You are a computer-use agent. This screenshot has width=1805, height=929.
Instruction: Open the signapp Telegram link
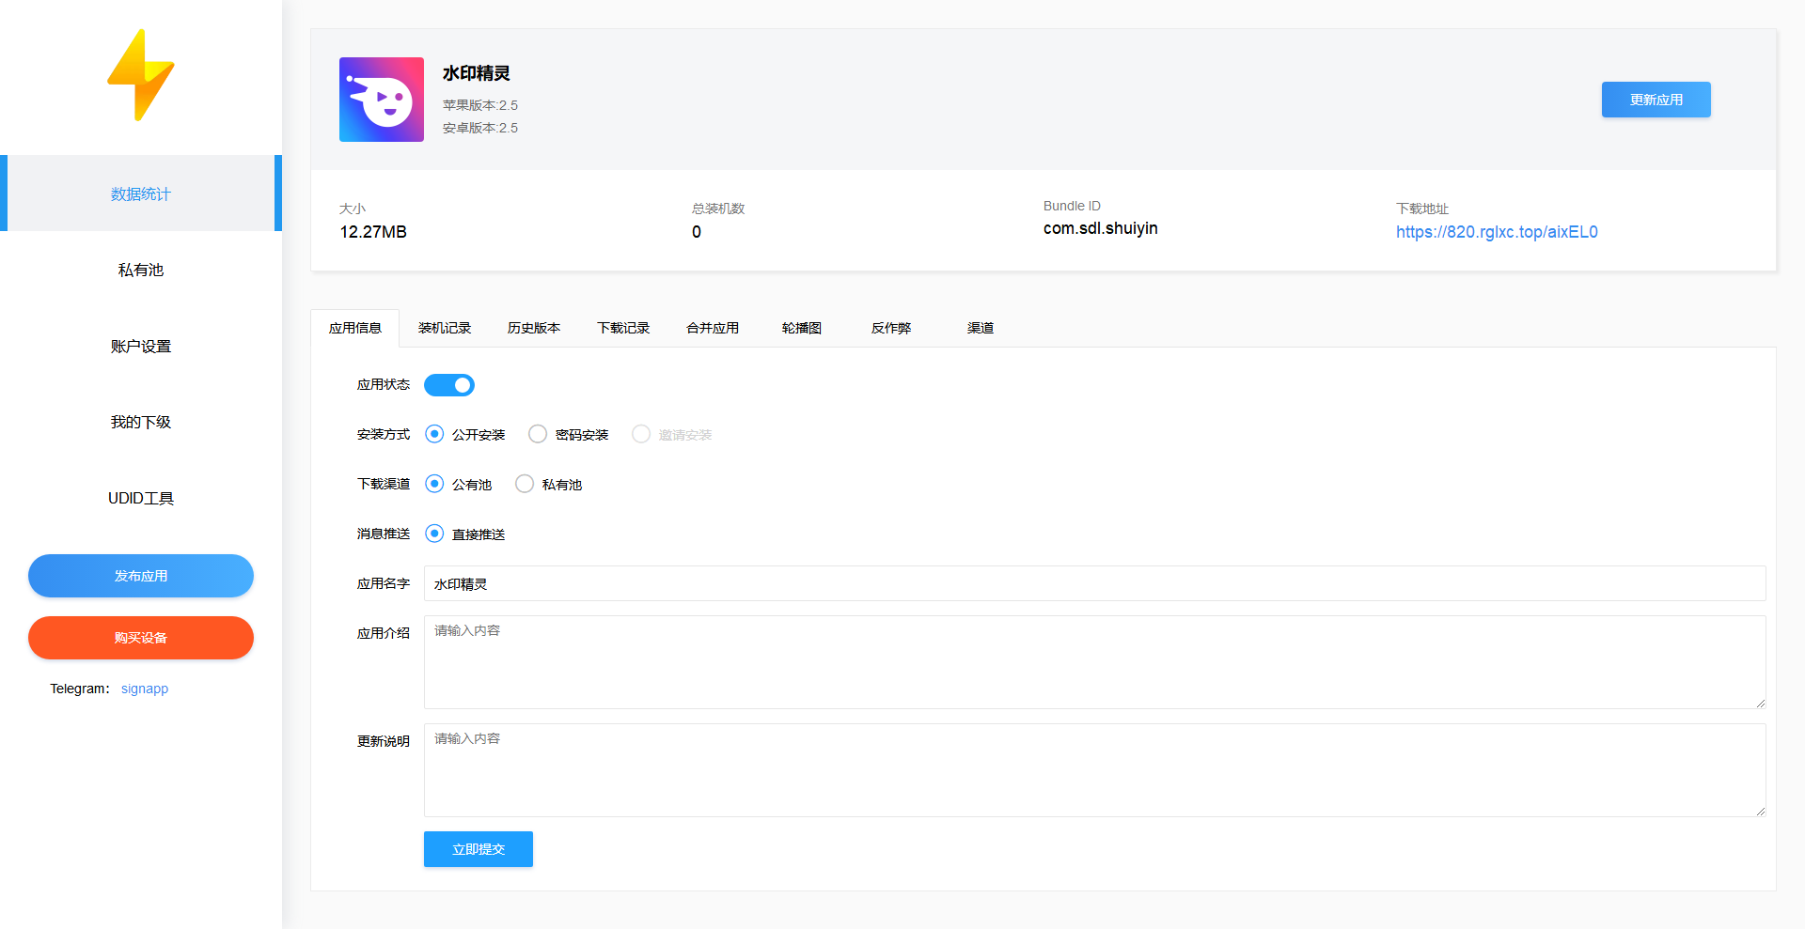145,689
